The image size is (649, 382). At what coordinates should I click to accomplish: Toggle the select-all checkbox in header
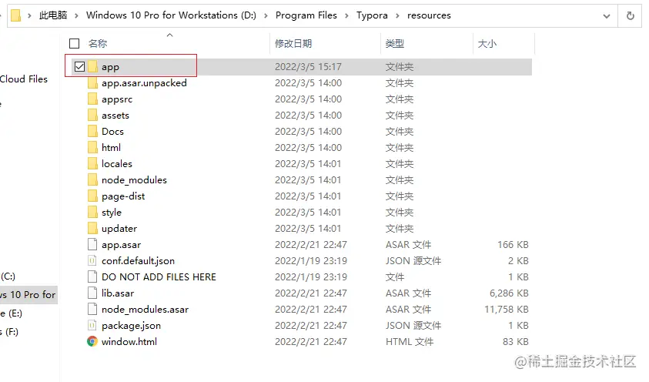74,43
